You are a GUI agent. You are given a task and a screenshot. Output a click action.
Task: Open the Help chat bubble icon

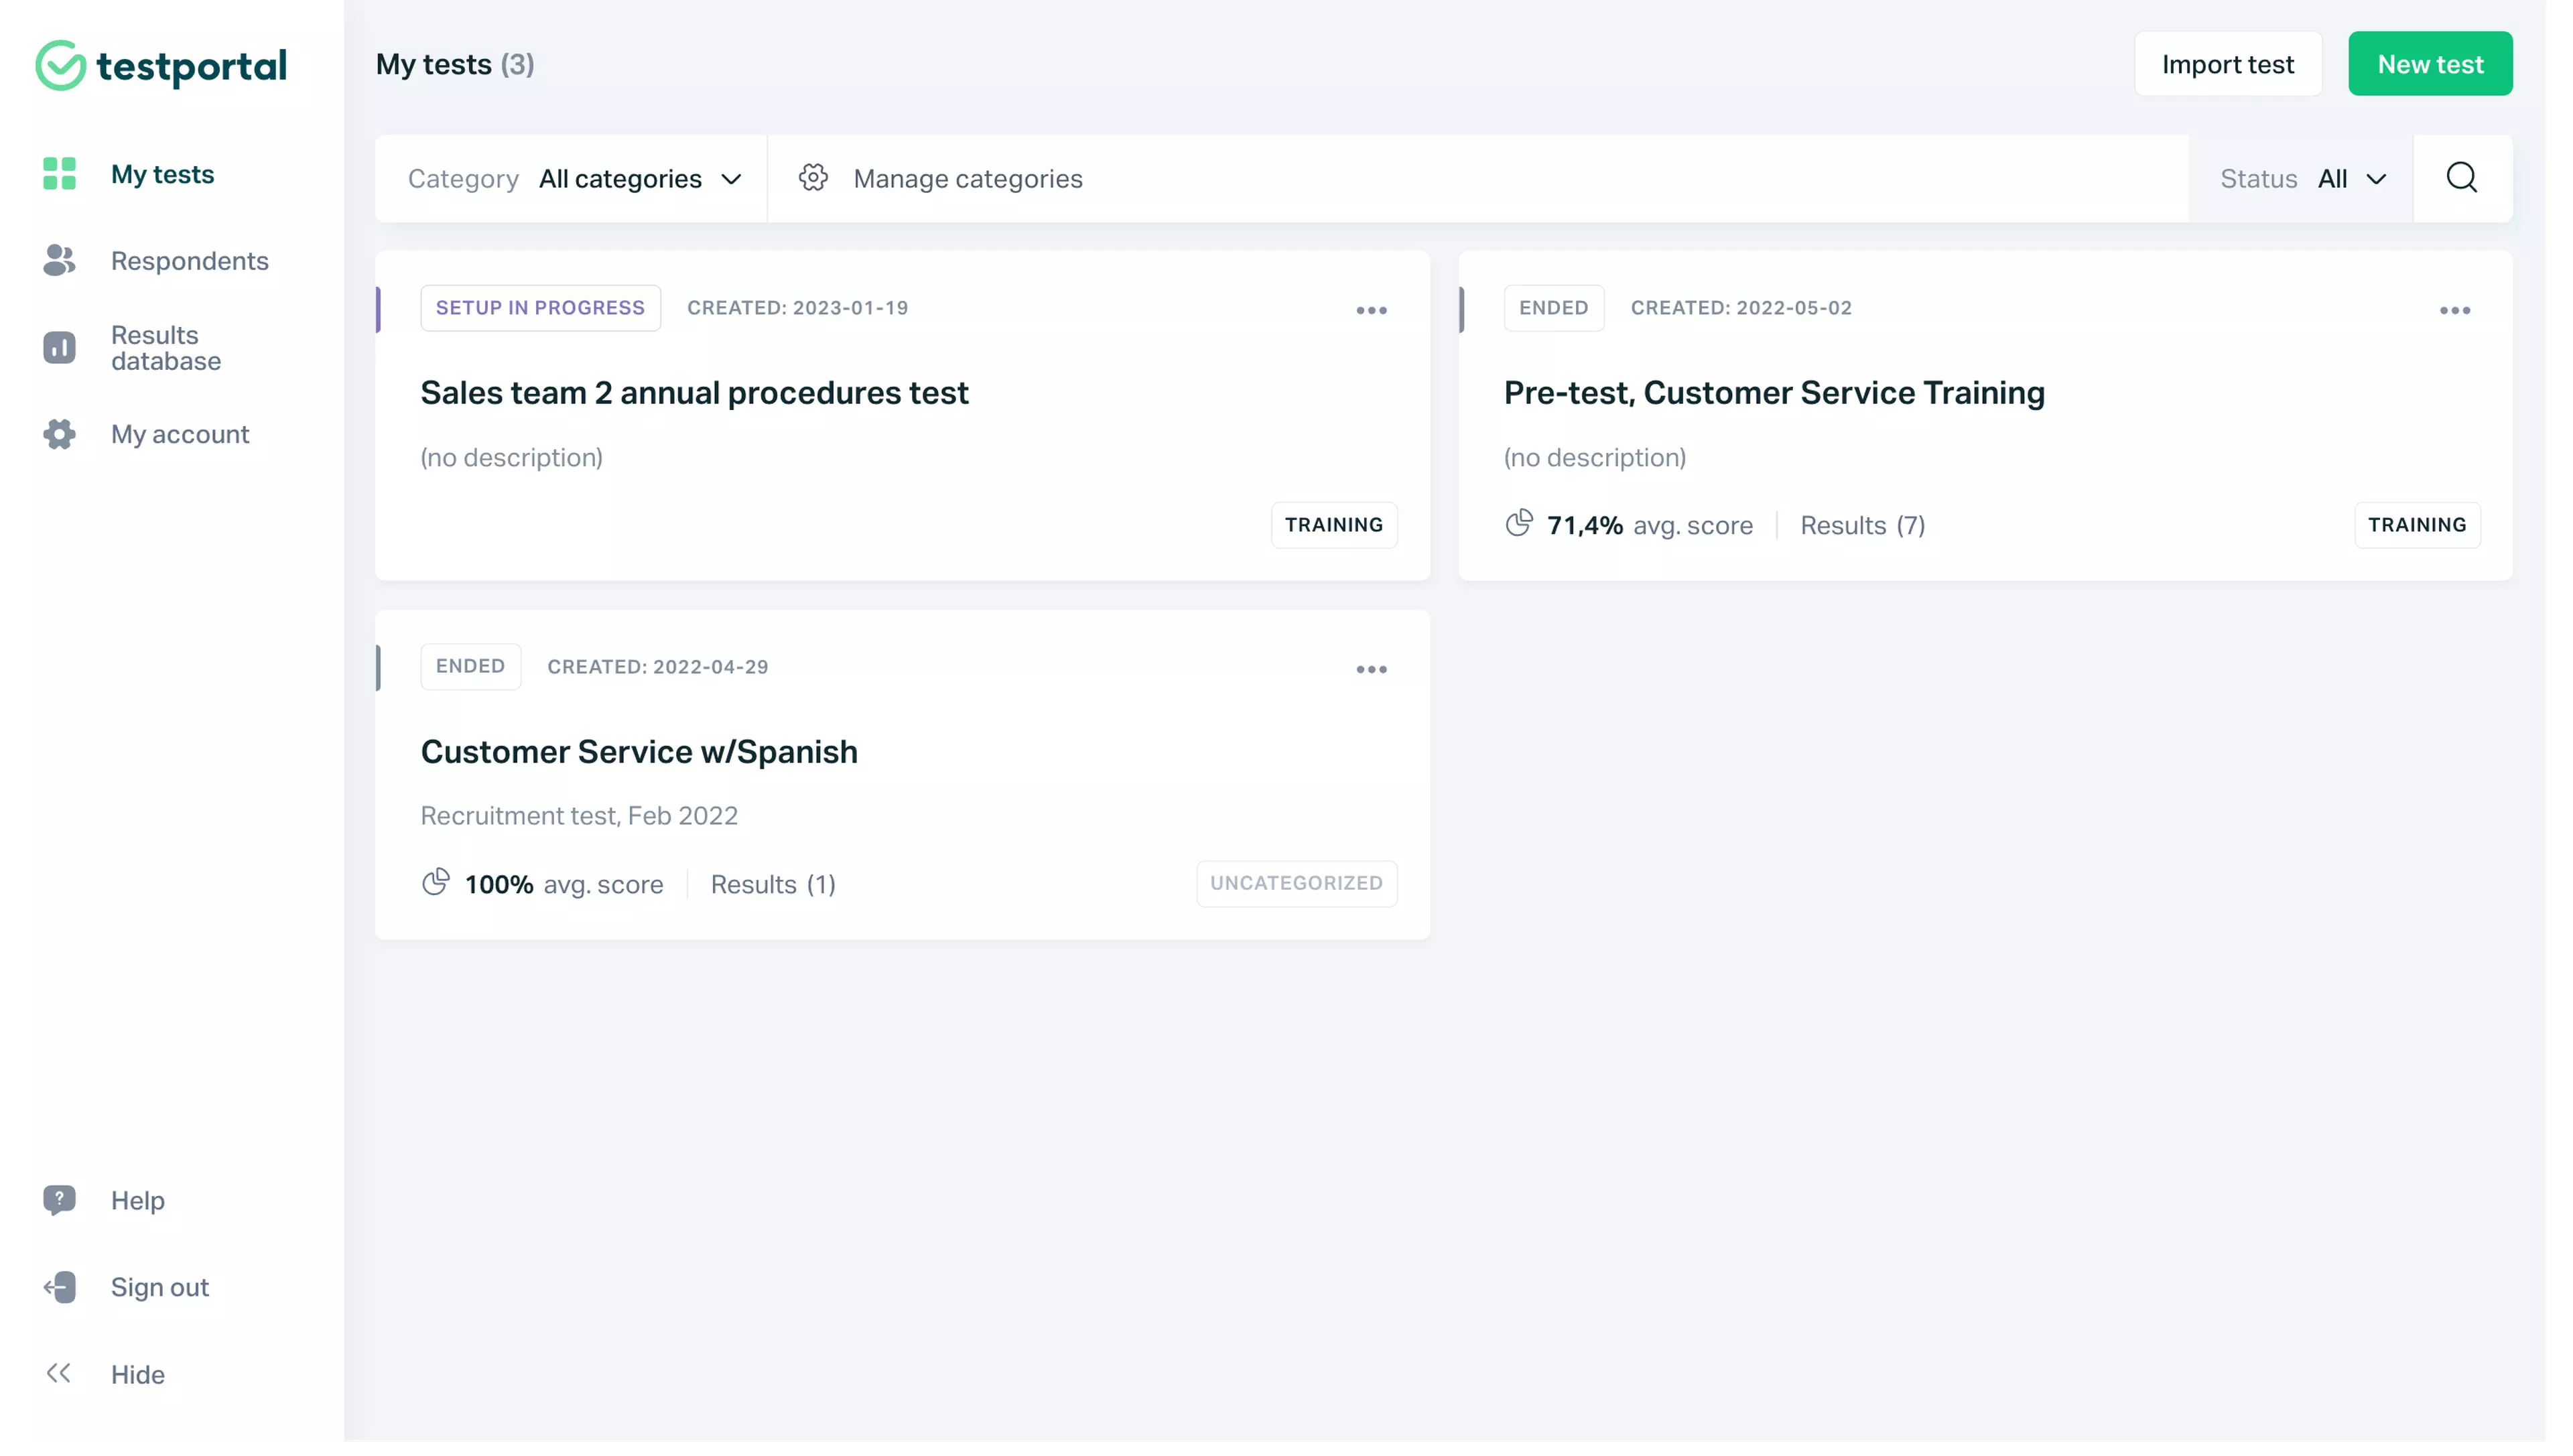pyautogui.click(x=60, y=1200)
